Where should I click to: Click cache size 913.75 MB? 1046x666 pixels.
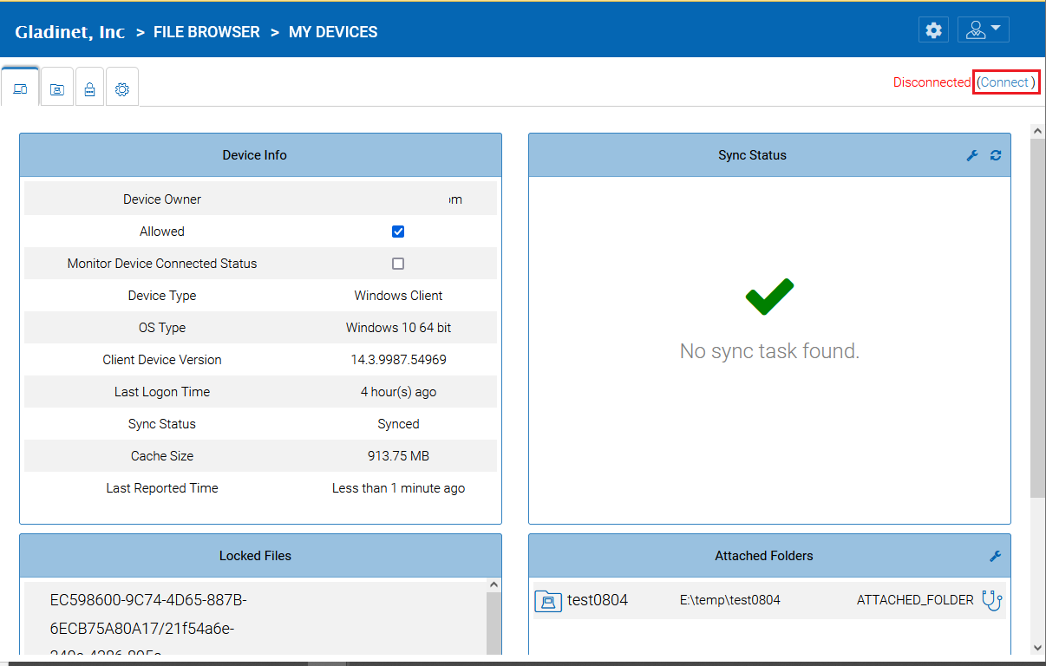point(398,456)
